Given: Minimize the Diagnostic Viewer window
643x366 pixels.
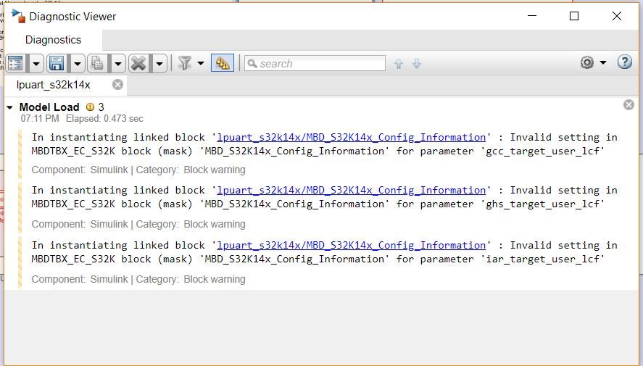Looking at the screenshot, I should coord(532,16).
